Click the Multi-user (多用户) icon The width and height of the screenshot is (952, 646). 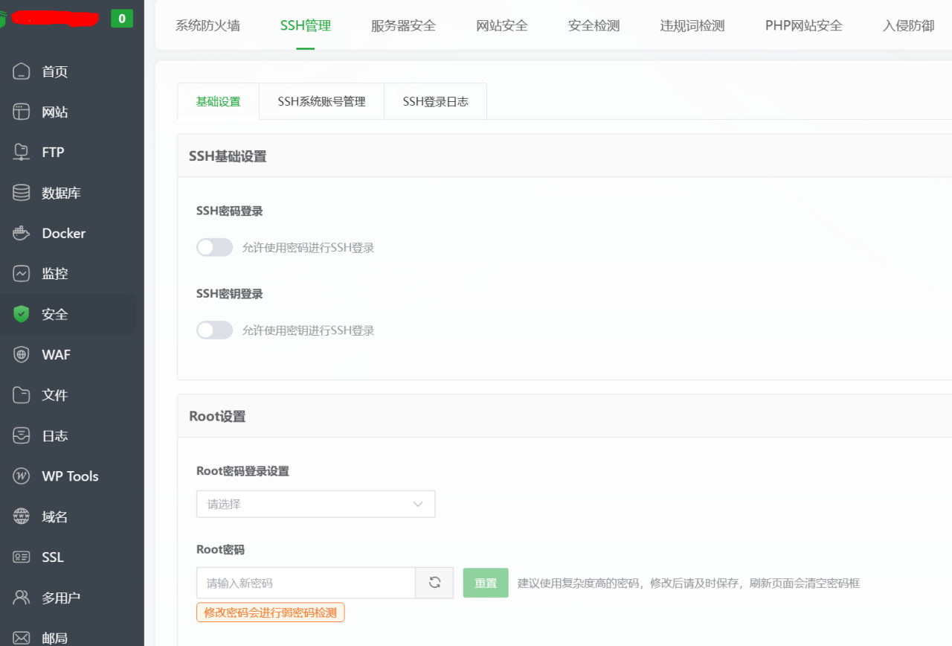click(x=22, y=597)
